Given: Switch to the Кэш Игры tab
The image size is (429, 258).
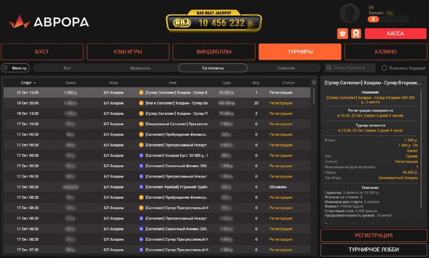Looking at the screenshot, I should point(128,51).
